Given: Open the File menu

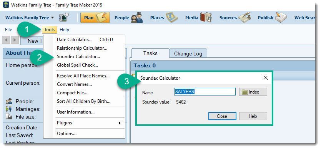Looking at the screenshot, I should (8, 30).
